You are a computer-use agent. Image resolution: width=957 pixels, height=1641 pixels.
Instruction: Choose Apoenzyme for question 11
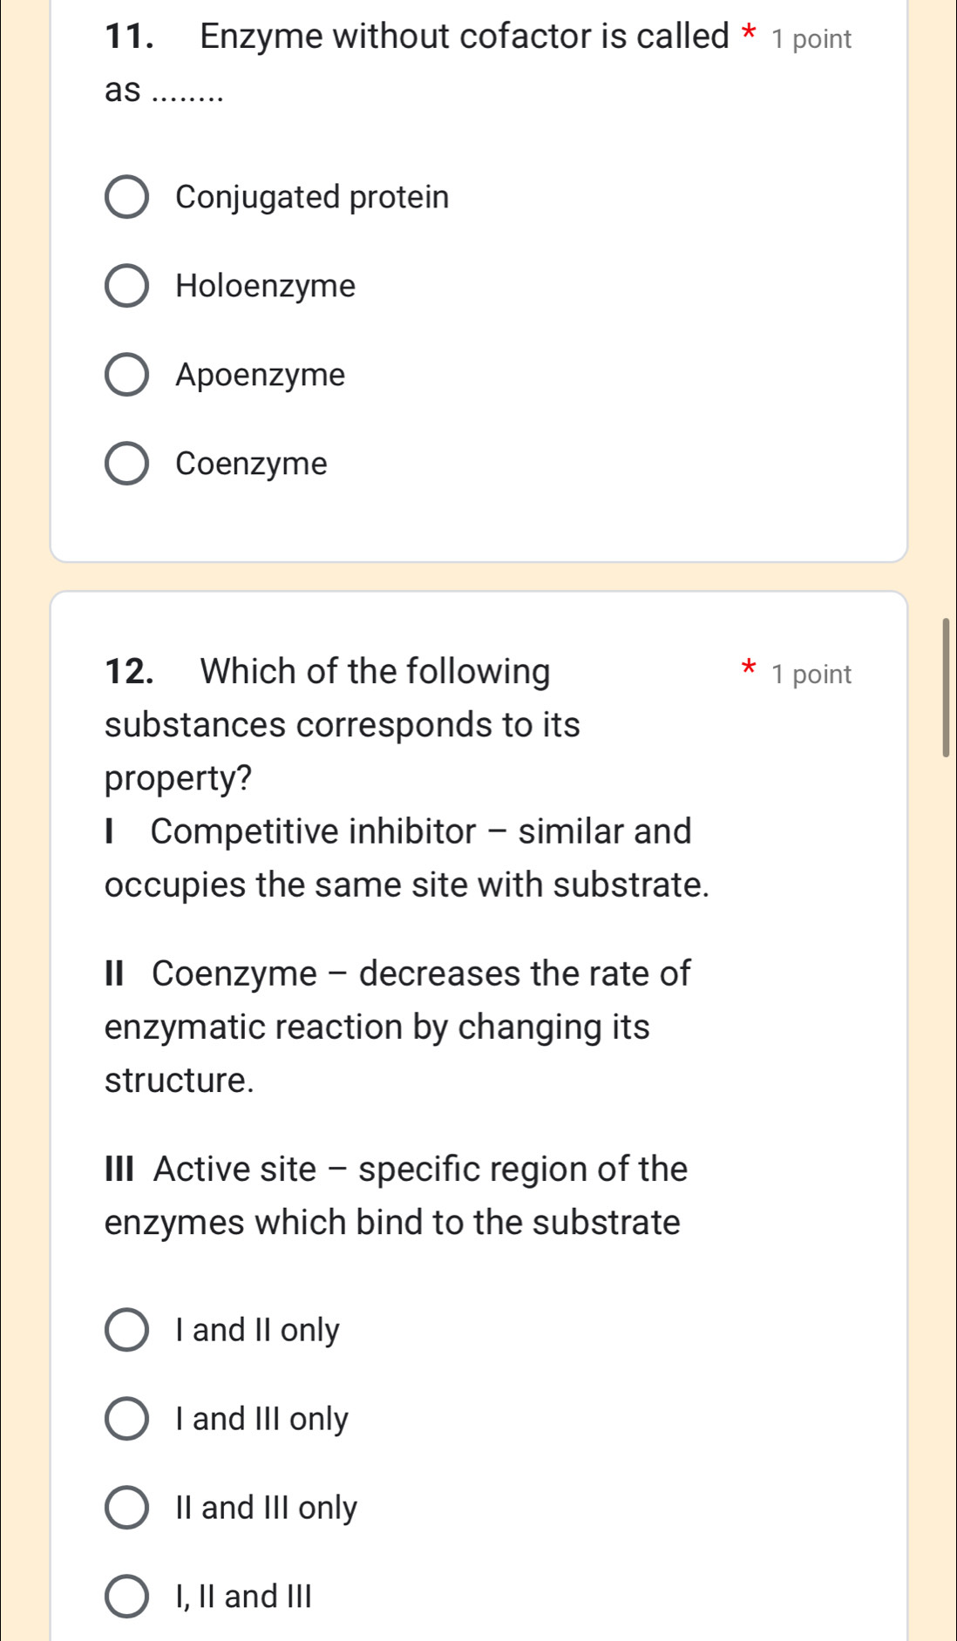click(127, 375)
